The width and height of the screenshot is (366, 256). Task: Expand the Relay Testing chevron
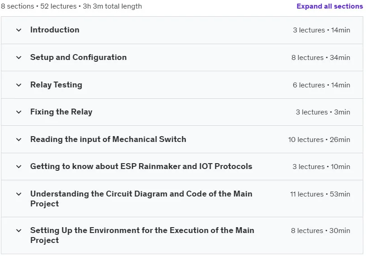pyautogui.click(x=19, y=85)
